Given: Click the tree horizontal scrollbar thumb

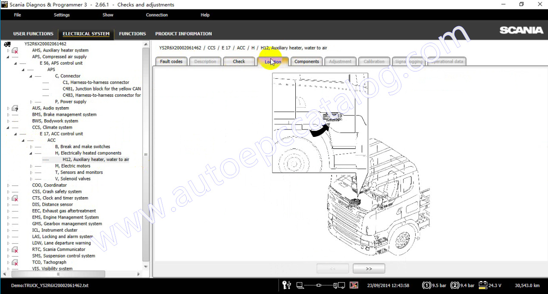Looking at the screenshot, I should 58,274.
